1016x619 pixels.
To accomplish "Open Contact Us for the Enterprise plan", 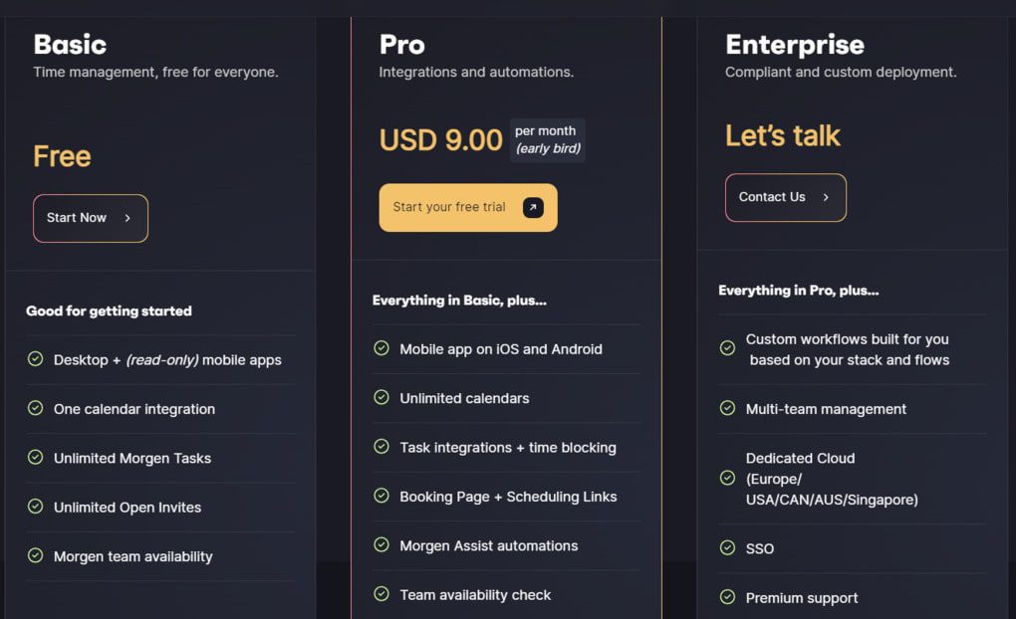I will pyautogui.click(x=785, y=197).
